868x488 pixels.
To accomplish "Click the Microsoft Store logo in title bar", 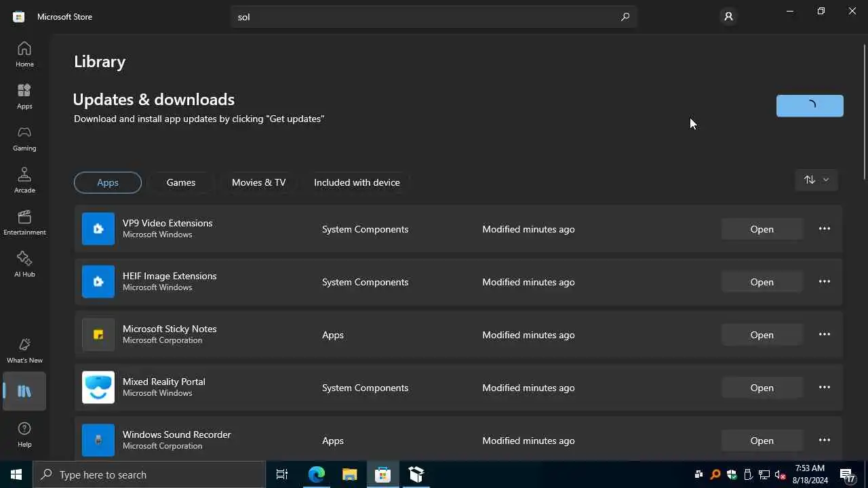I will (x=19, y=17).
